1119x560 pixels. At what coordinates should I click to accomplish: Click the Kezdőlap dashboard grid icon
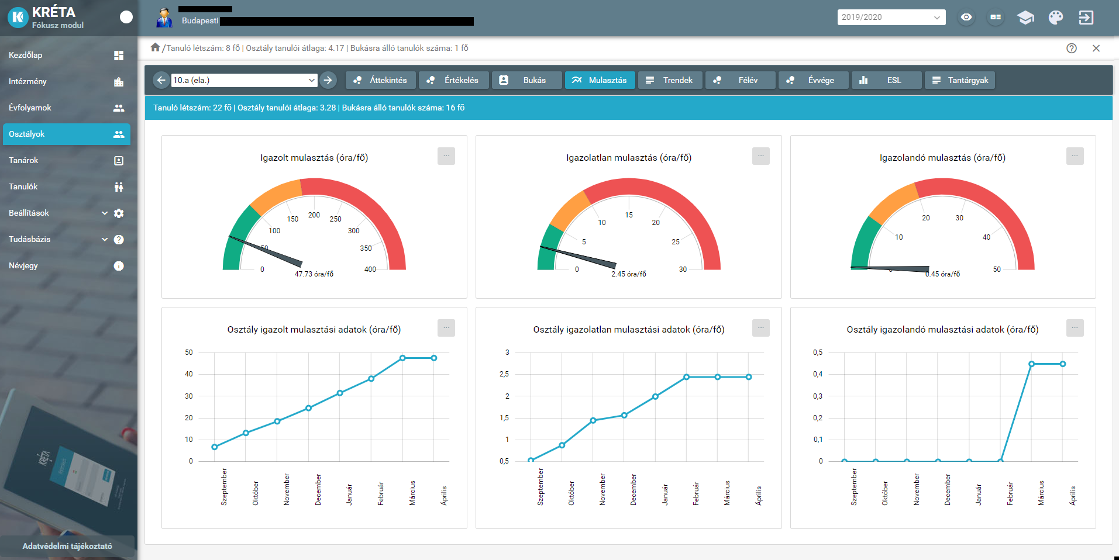(x=119, y=56)
